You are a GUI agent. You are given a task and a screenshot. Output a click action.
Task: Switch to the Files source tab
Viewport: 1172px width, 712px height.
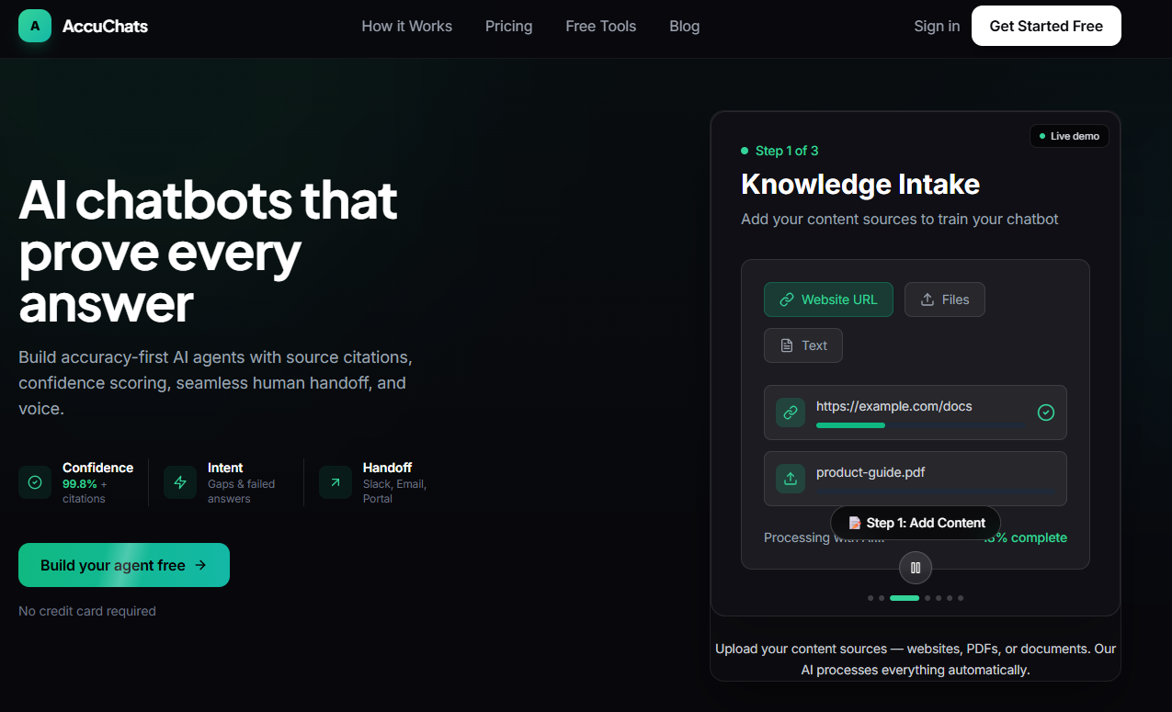pos(944,299)
